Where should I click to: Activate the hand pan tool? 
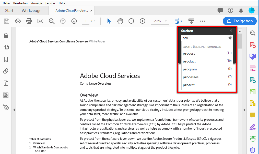[120, 21]
